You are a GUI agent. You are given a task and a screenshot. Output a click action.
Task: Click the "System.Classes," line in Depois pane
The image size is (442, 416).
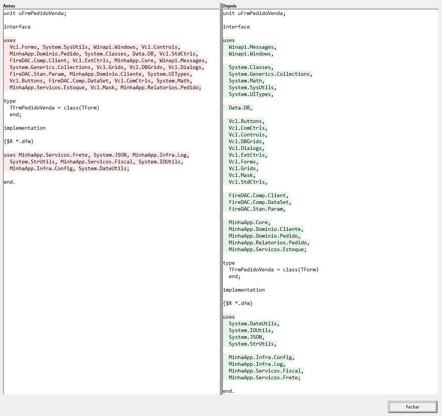pos(251,67)
